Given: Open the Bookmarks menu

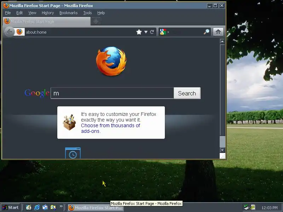Looking at the screenshot, I should pos(68,13).
